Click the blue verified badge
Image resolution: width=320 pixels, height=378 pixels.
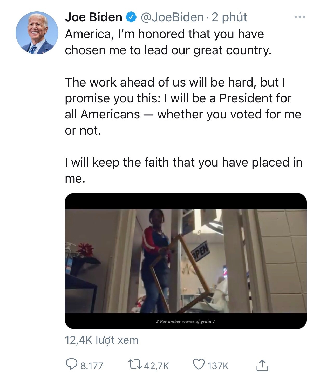(131, 17)
